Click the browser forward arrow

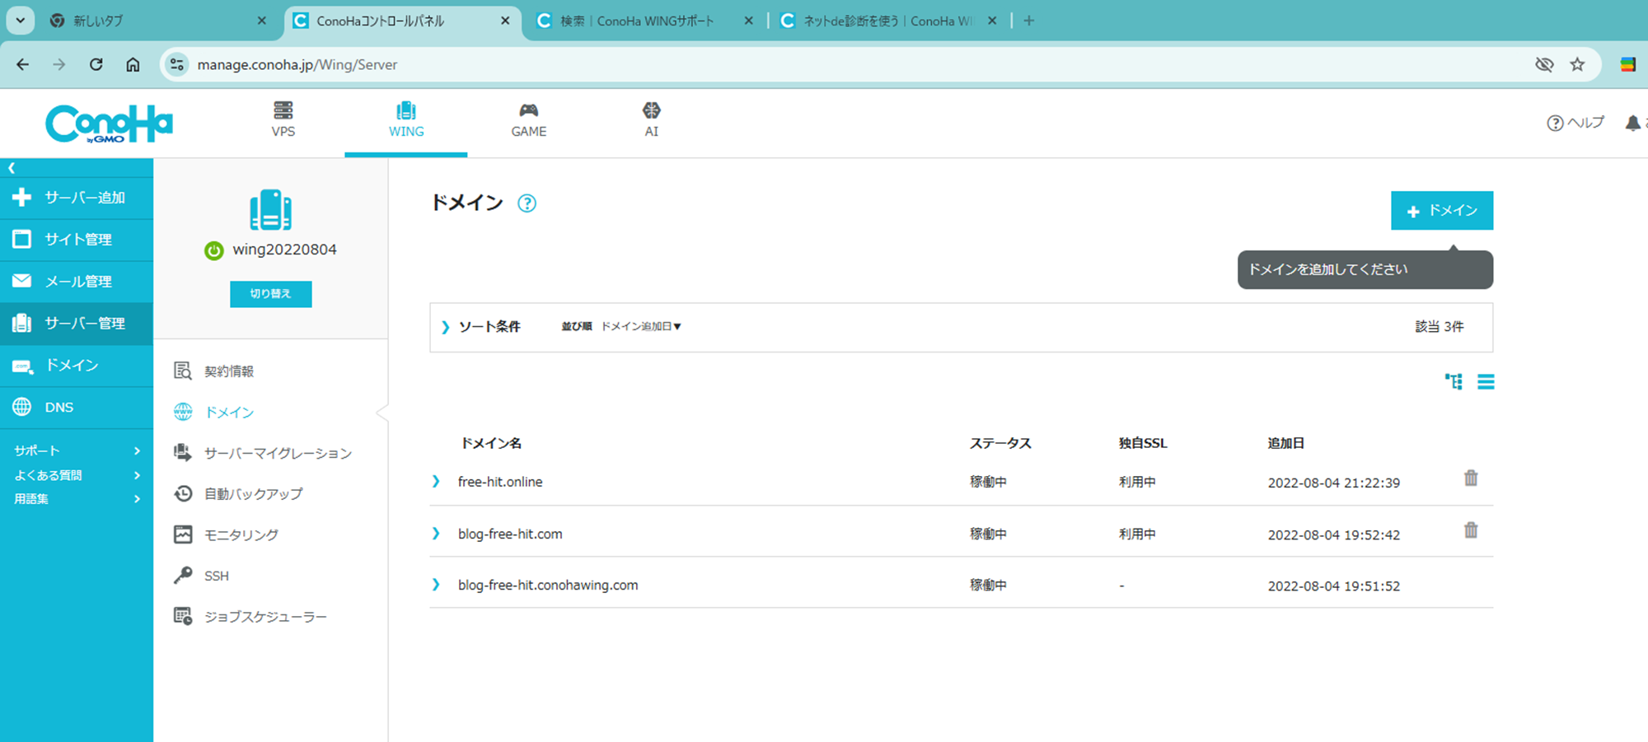pyautogui.click(x=59, y=64)
